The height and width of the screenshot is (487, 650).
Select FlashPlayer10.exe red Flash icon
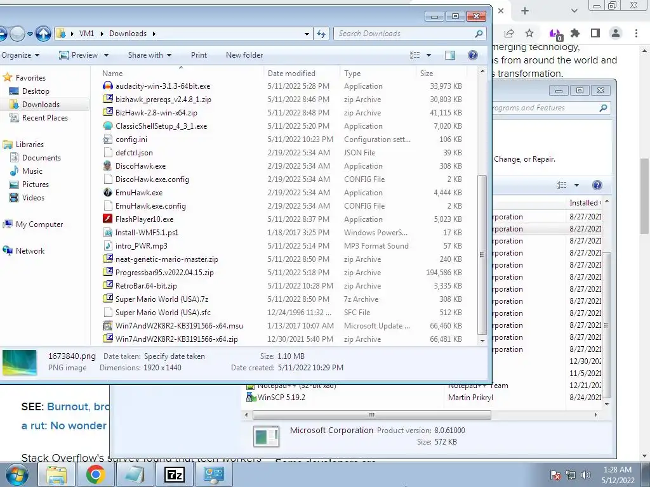pos(108,219)
